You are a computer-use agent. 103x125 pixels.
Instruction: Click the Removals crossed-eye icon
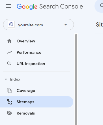pos(9,113)
